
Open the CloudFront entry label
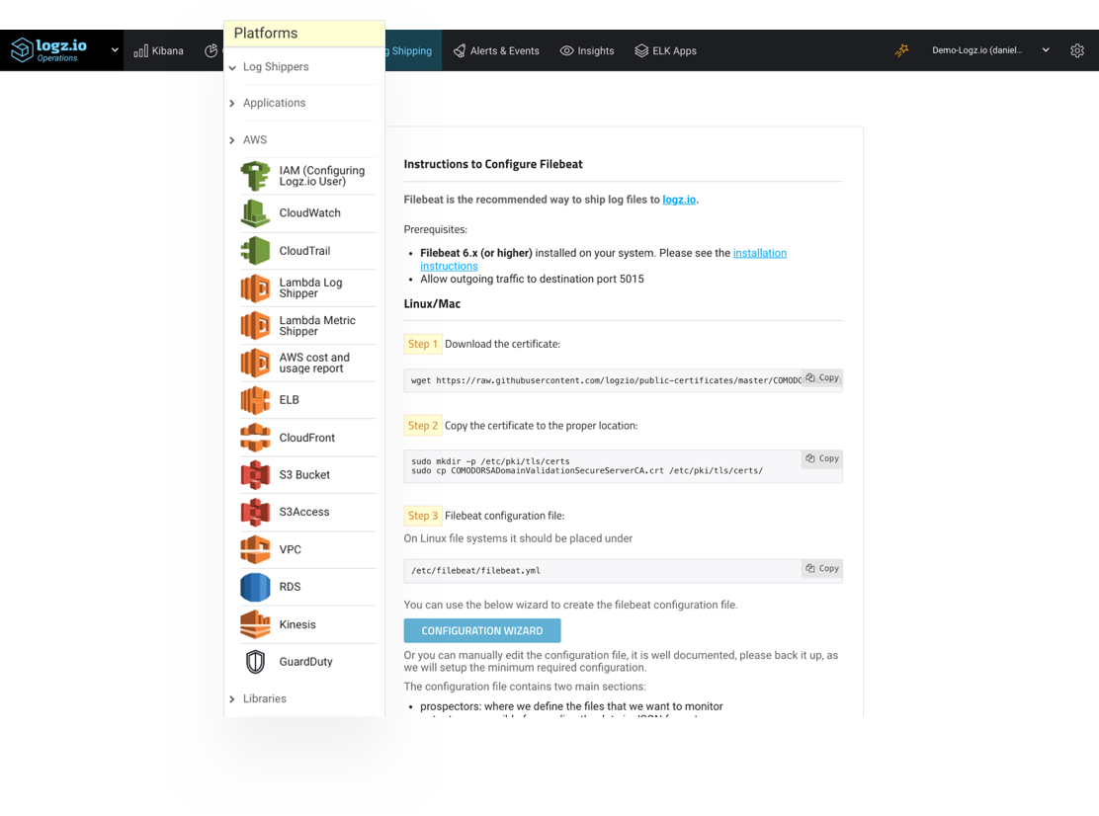(x=307, y=438)
